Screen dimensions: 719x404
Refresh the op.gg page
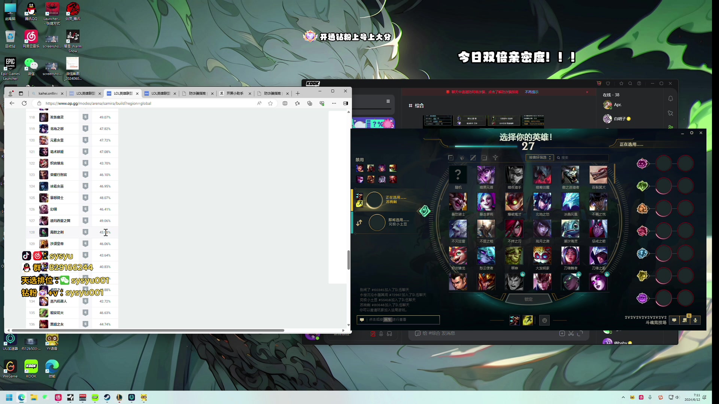(x=24, y=103)
